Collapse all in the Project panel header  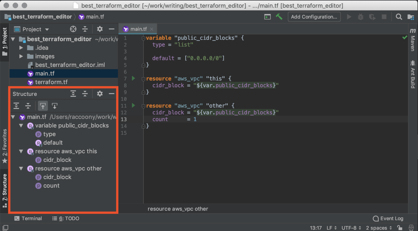(85, 29)
